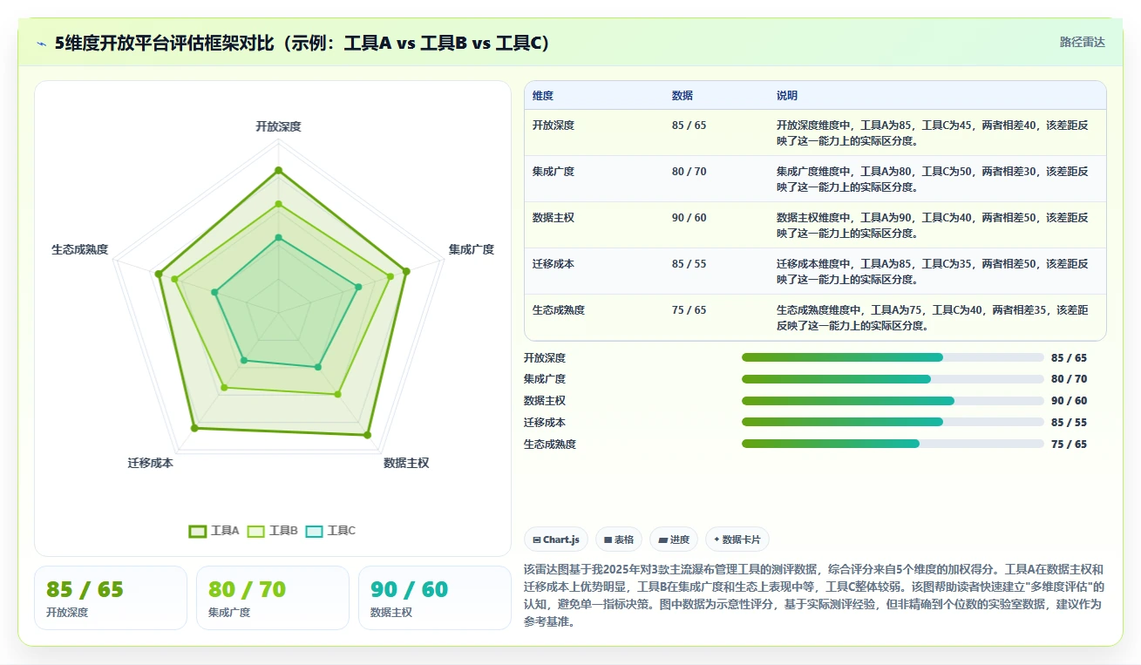Click the 说明 column header
The image size is (1141, 665).
pyautogui.click(x=787, y=96)
